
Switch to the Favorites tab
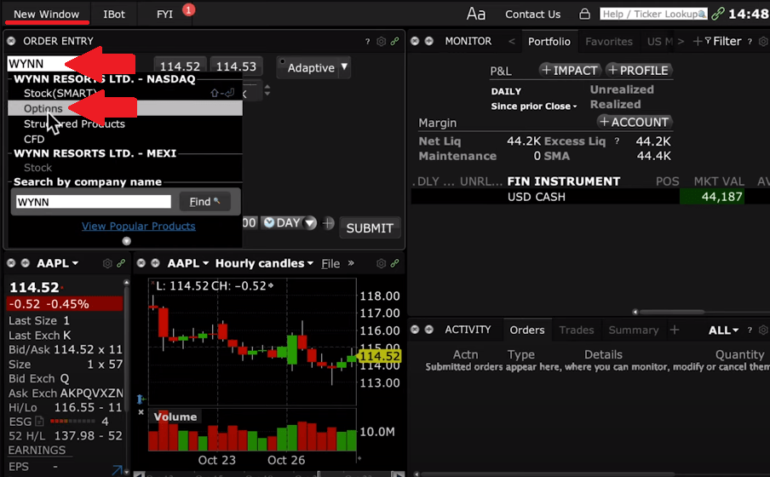(x=608, y=41)
